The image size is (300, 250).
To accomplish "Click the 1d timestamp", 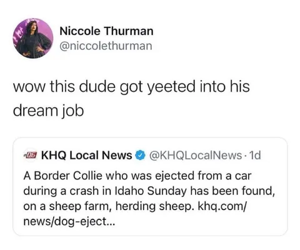I will tap(255, 156).
